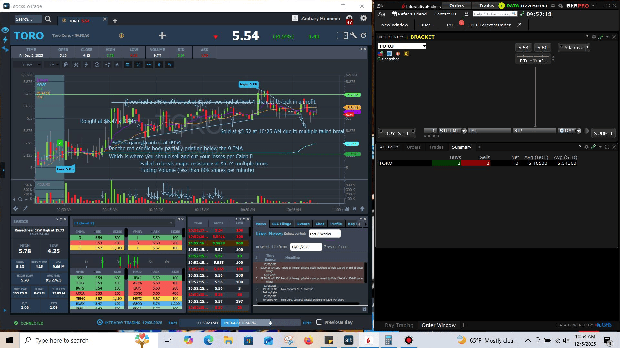Click New Window in IBKR toolbar
The height and width of the screenshot is (348, 620).
394,25
